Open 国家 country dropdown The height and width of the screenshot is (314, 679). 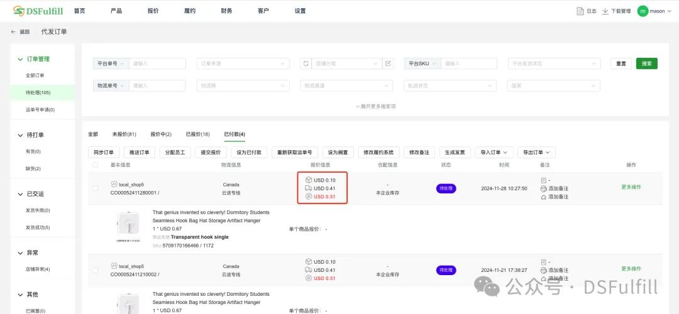point(554,85)
